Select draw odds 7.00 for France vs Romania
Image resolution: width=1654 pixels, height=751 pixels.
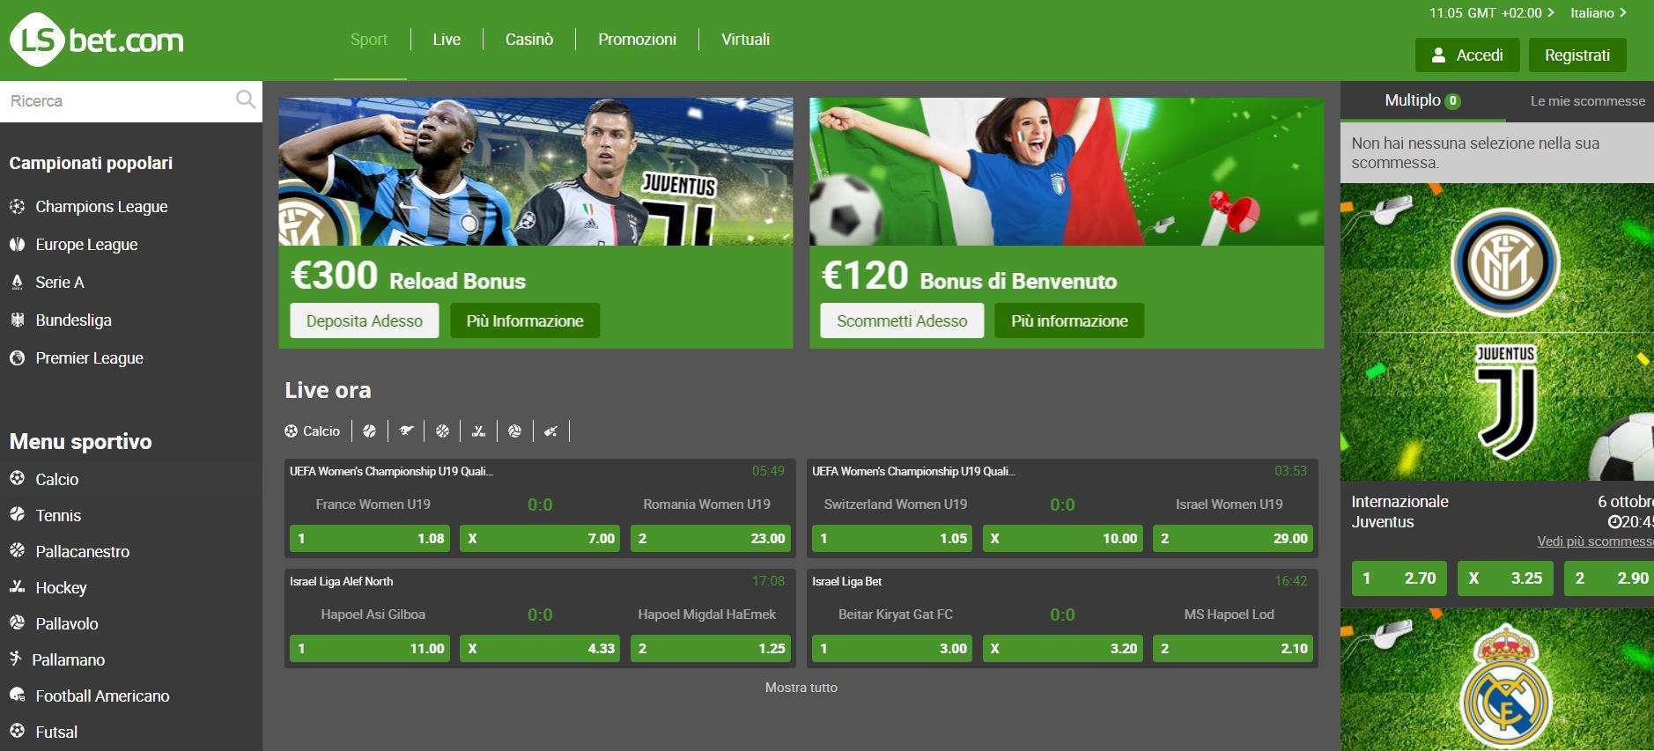tap(540, 539)
